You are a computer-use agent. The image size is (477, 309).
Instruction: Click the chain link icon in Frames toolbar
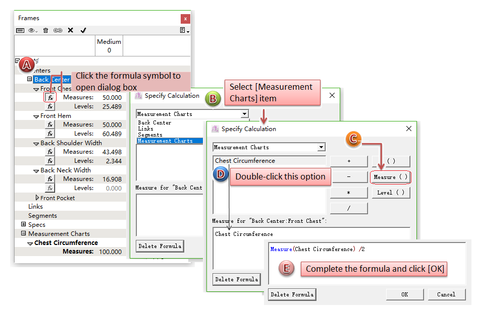point(58,30)
